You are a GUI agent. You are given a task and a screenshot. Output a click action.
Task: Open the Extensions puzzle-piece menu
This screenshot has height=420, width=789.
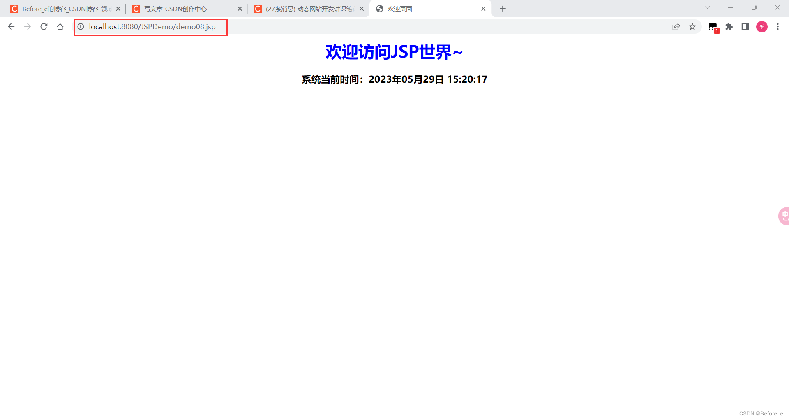pos(729,27)
